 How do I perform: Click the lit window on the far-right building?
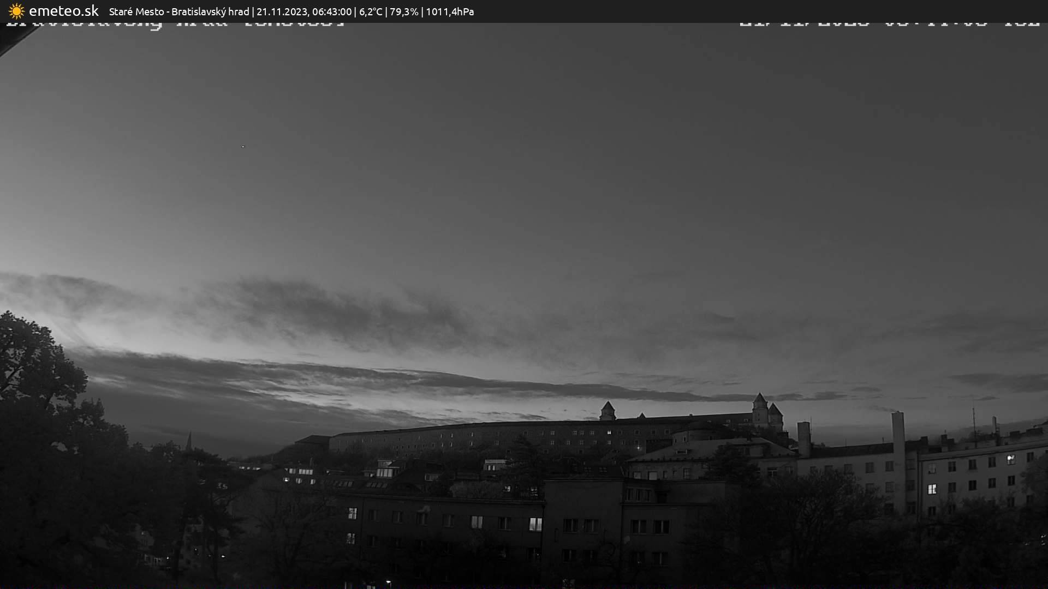point(1010,459)
